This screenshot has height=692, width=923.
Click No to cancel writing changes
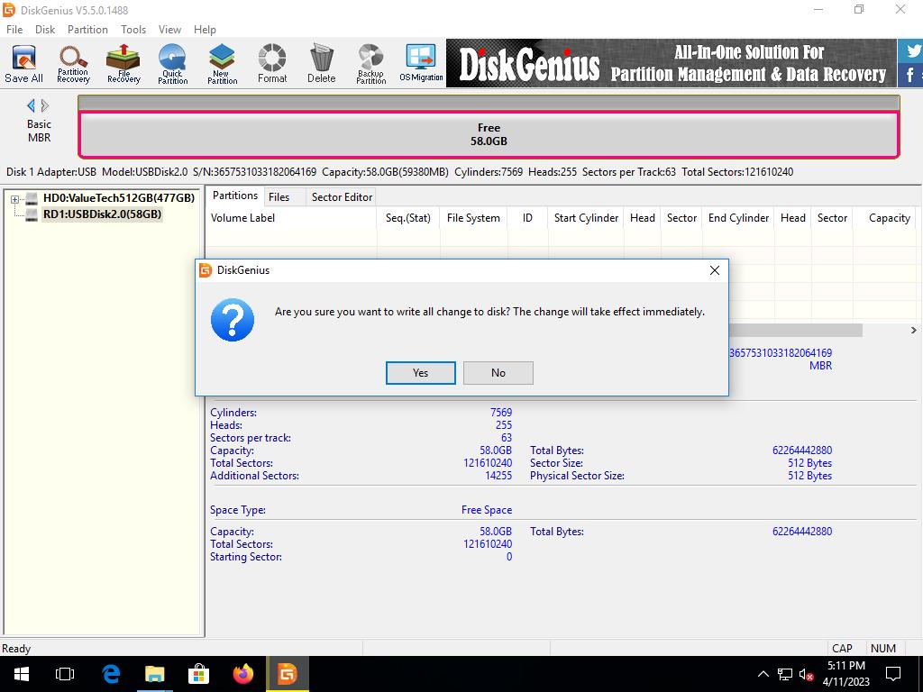click(498, 373)
